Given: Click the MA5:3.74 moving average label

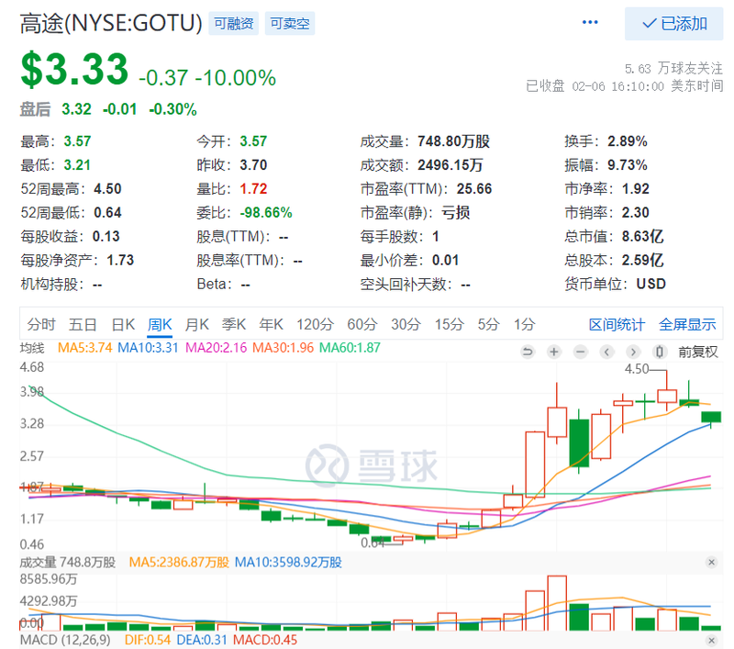Looking at the screenshot, I should (84, 348).
